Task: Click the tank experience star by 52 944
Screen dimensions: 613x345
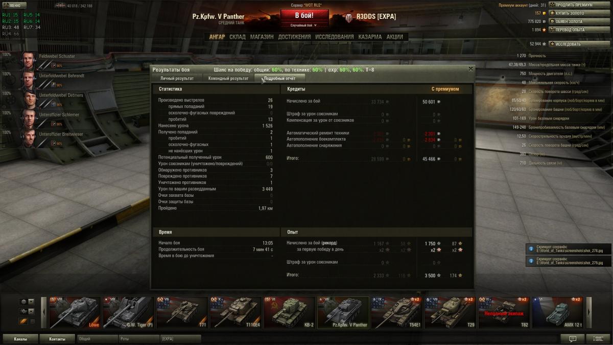Action: (x=545, y=44)
